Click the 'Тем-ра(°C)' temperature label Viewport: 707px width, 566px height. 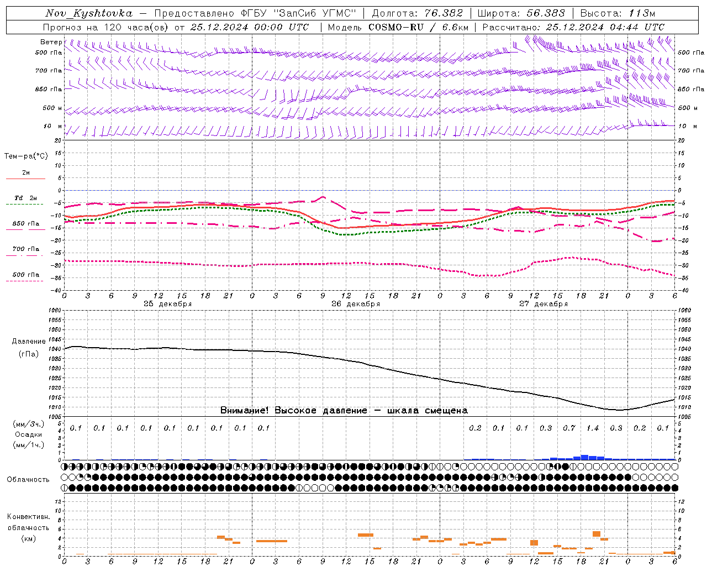pos(26,156)
